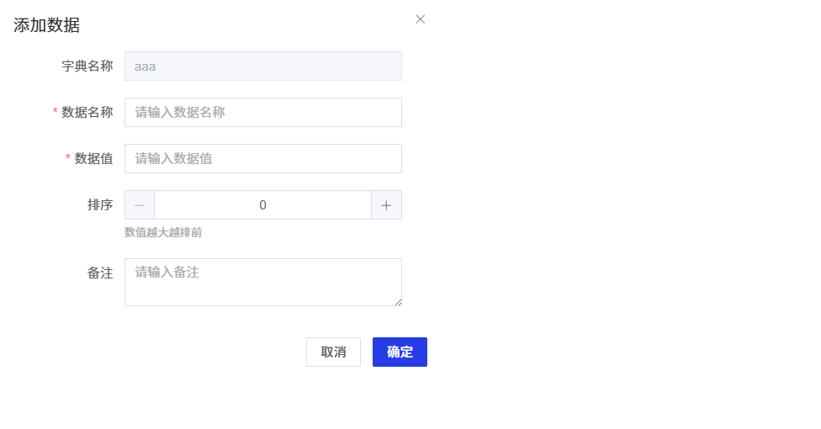Image resolution: width=821 pixels, height=429 pixels.
Task: Click the 数据值 field label
Action: click(93, 158)
